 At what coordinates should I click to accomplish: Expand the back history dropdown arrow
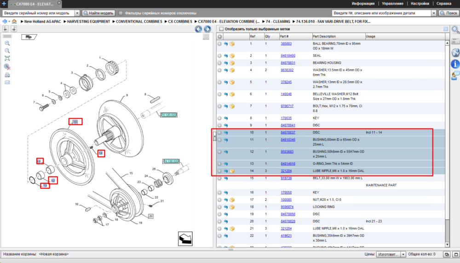tap(9, 22)
